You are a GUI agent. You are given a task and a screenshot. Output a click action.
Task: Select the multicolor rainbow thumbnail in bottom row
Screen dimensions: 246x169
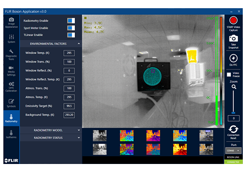(x=127, y=149)
